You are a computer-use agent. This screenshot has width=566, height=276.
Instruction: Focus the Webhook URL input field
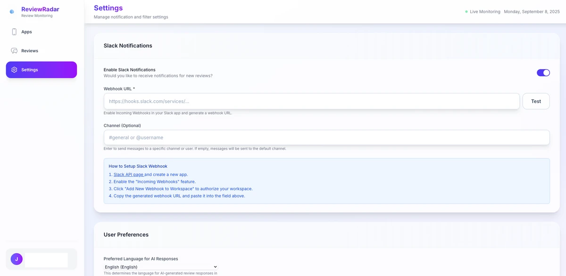click(312, 101)
